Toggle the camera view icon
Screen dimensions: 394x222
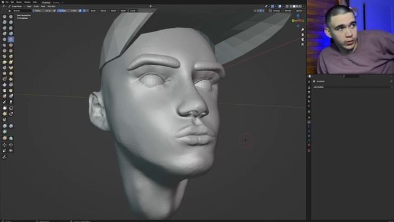click(x=302, y=39)
